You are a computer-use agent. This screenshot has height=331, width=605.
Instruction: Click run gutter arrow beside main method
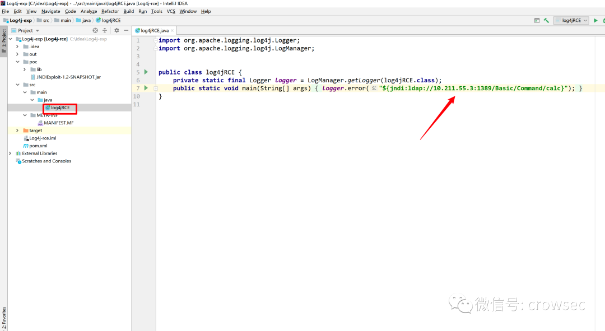(x=146, y=88)
